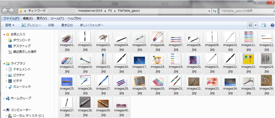Screen dimensions: 275x118
Task: Click the プレビュー toolbar button
Action: pyautogui.click(x=31, y=25)
